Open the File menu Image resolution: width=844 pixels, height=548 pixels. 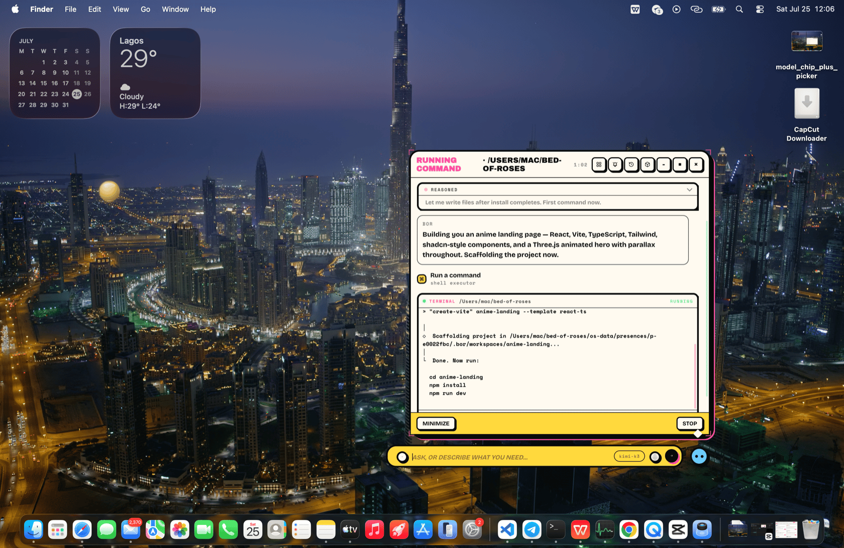pos(70,9)
